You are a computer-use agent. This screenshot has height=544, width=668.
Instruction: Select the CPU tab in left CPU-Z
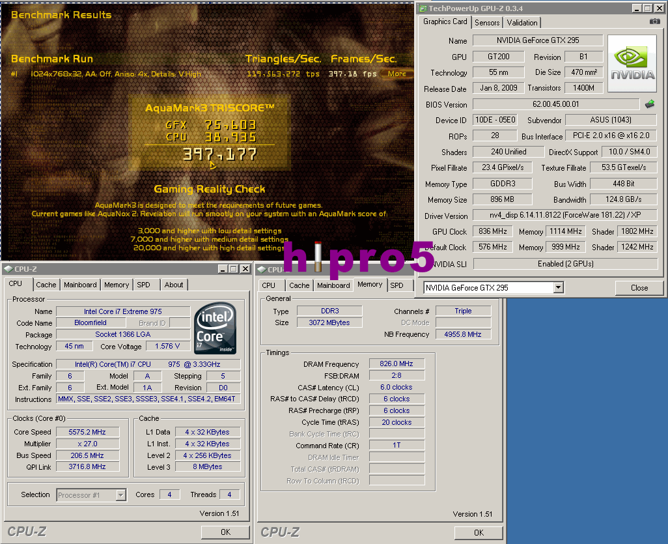16,284
